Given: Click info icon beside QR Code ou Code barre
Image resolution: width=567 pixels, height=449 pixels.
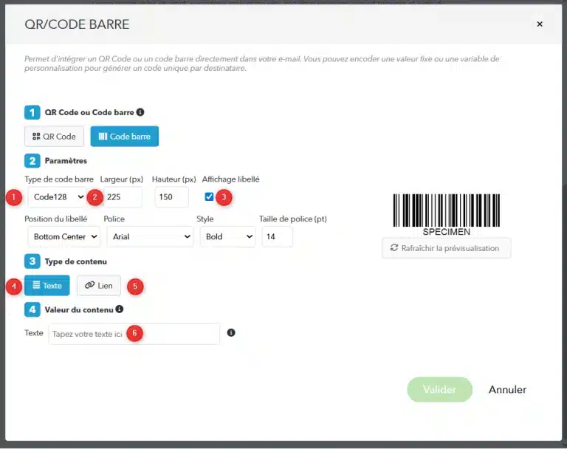Looking at the screenshot, I should [x=140, y=112].
